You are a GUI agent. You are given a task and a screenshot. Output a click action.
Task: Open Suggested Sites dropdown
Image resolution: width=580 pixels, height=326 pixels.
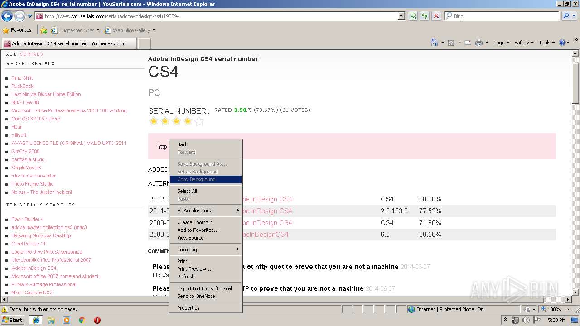coord(75,30)
